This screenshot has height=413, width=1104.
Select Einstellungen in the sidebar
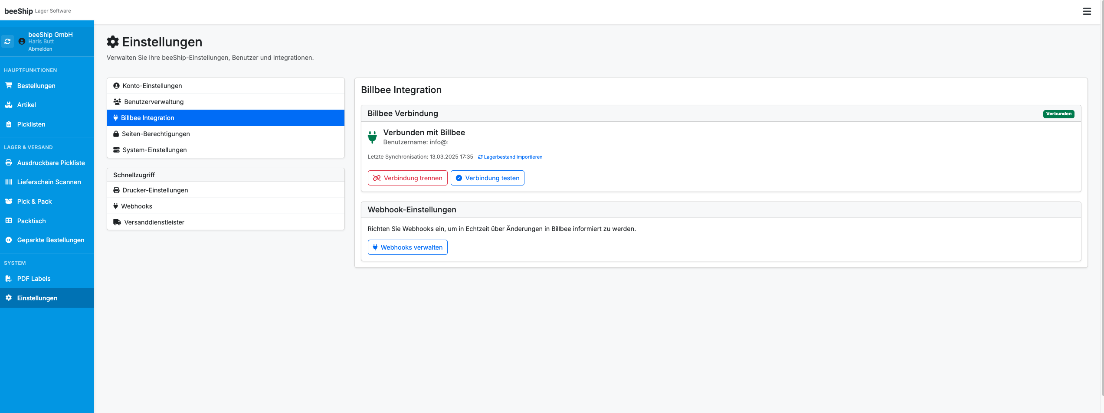(x=47, y=298)
